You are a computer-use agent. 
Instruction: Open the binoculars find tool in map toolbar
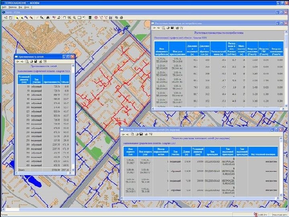pyautogui.click(x=48, y=18)
